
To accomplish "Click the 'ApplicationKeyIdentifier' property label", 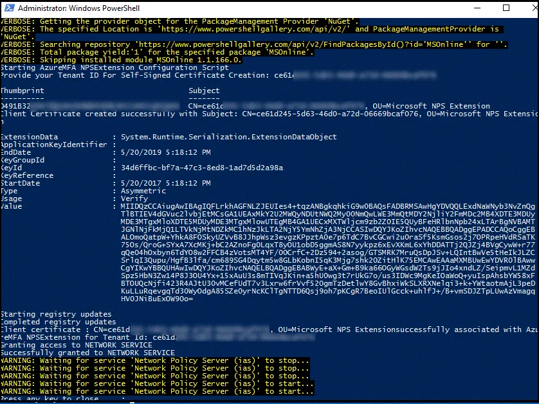I will point(53,145).
